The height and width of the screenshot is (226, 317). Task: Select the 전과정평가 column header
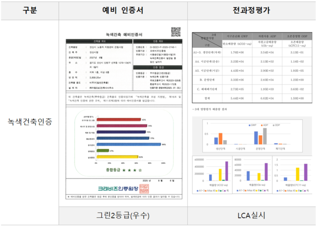point(251,10)
